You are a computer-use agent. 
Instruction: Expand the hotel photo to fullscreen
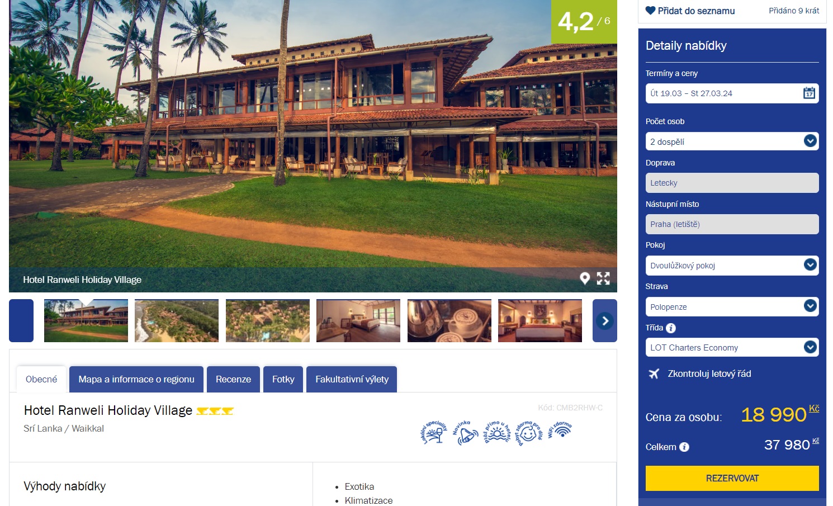point(603,278)
